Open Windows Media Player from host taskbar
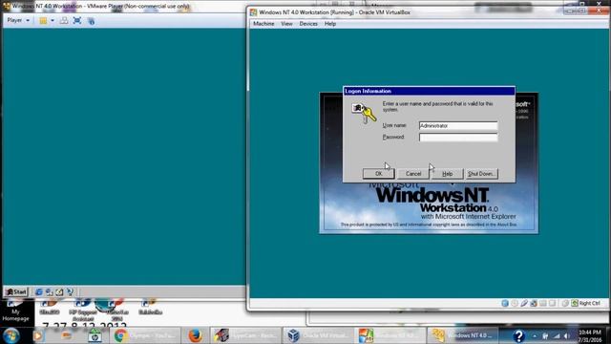Viewport: 611px width, 344px height. (38, 335)
